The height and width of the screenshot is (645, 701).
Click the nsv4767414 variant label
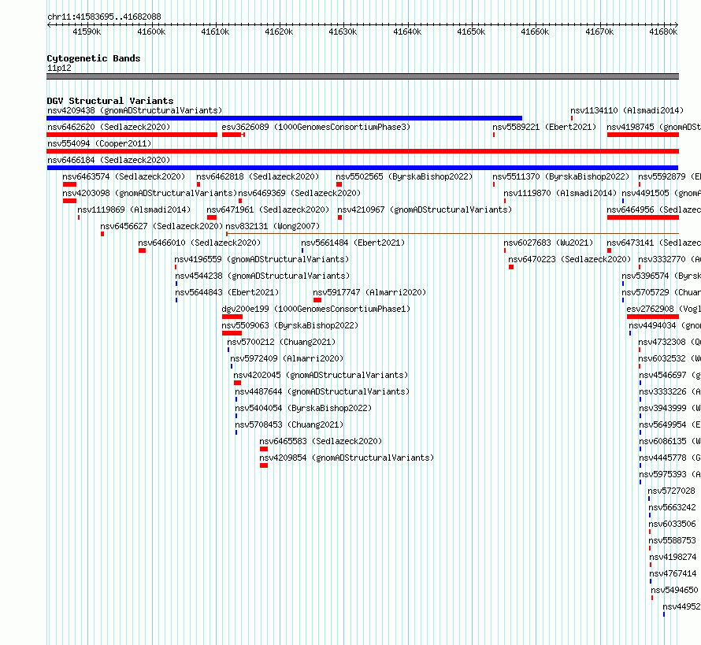click(x=673, y=573)
